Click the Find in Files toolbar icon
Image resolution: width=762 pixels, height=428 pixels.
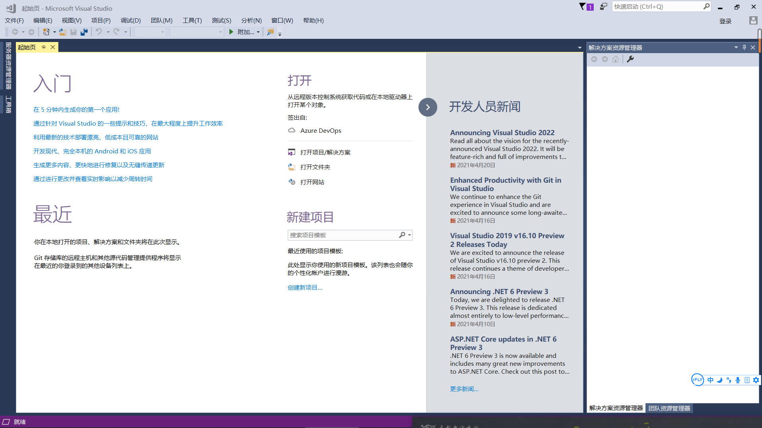point(270,32)
